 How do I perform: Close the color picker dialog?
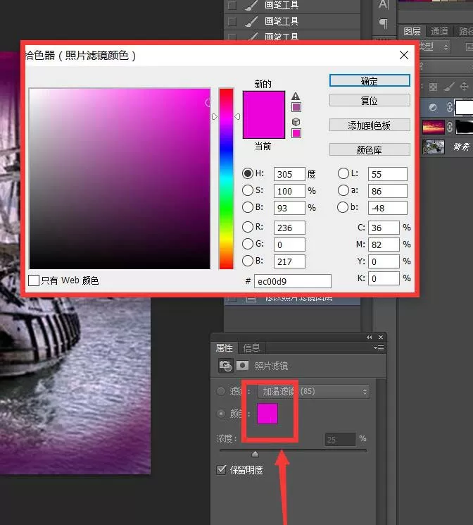404,55
